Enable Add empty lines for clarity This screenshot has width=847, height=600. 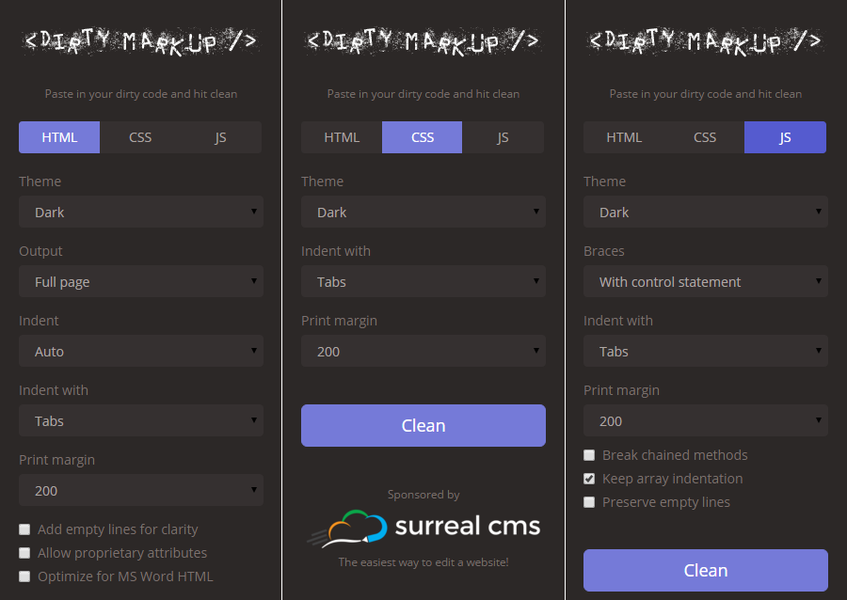coord(24,529)
